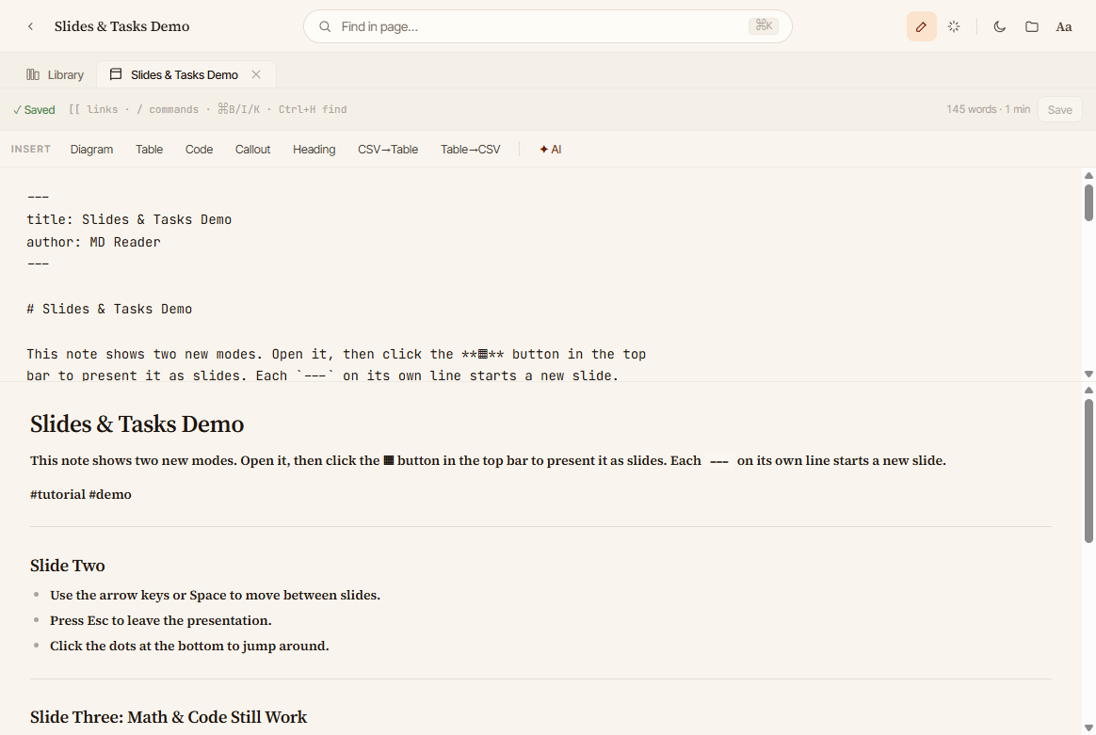Click the ⌘K shortcut badge

[764, 25]
